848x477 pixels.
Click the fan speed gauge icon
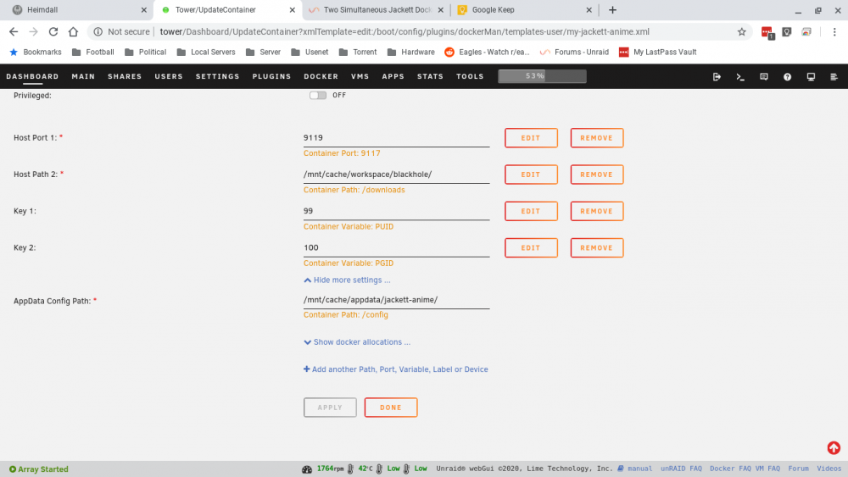click(307, 469)
